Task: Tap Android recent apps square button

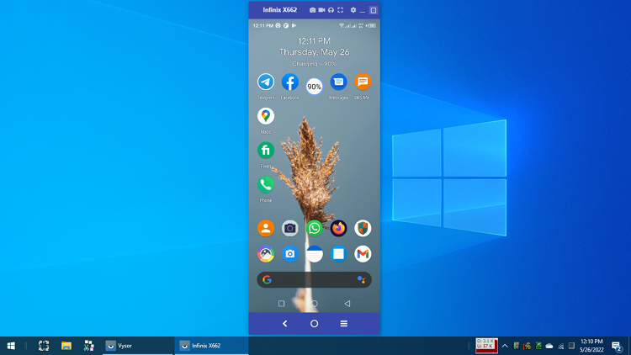Action: coord(281,304)
